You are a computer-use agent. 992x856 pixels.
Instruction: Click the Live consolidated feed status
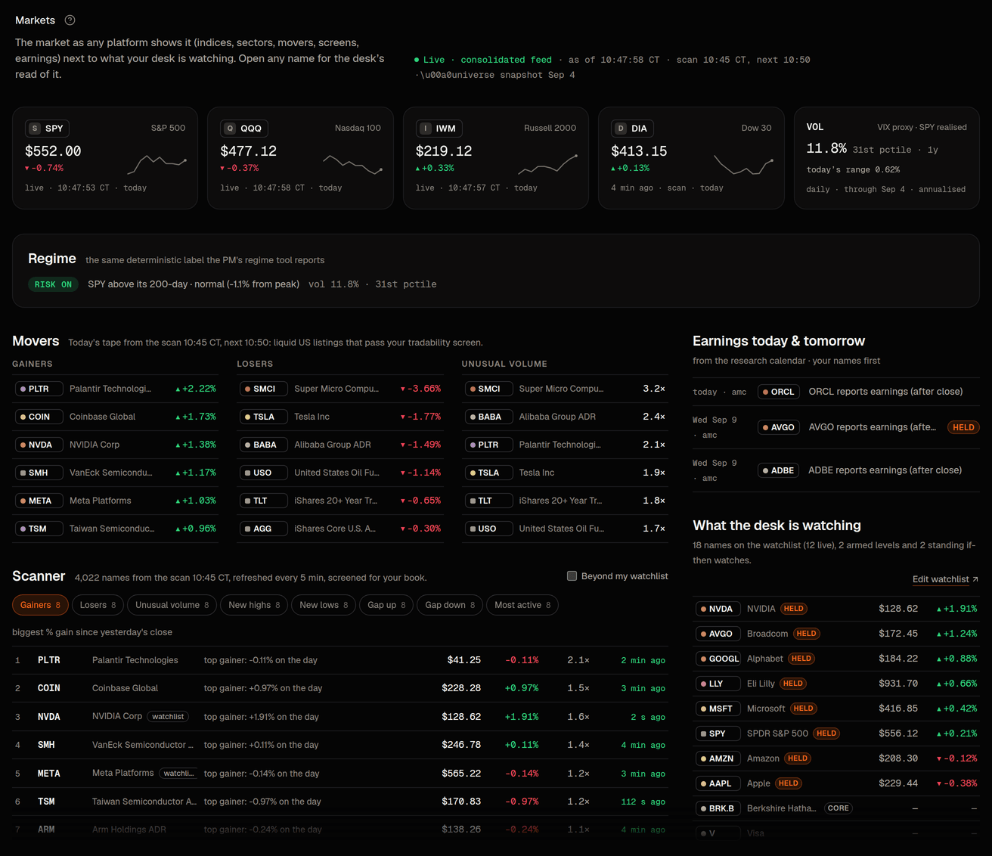483,60
